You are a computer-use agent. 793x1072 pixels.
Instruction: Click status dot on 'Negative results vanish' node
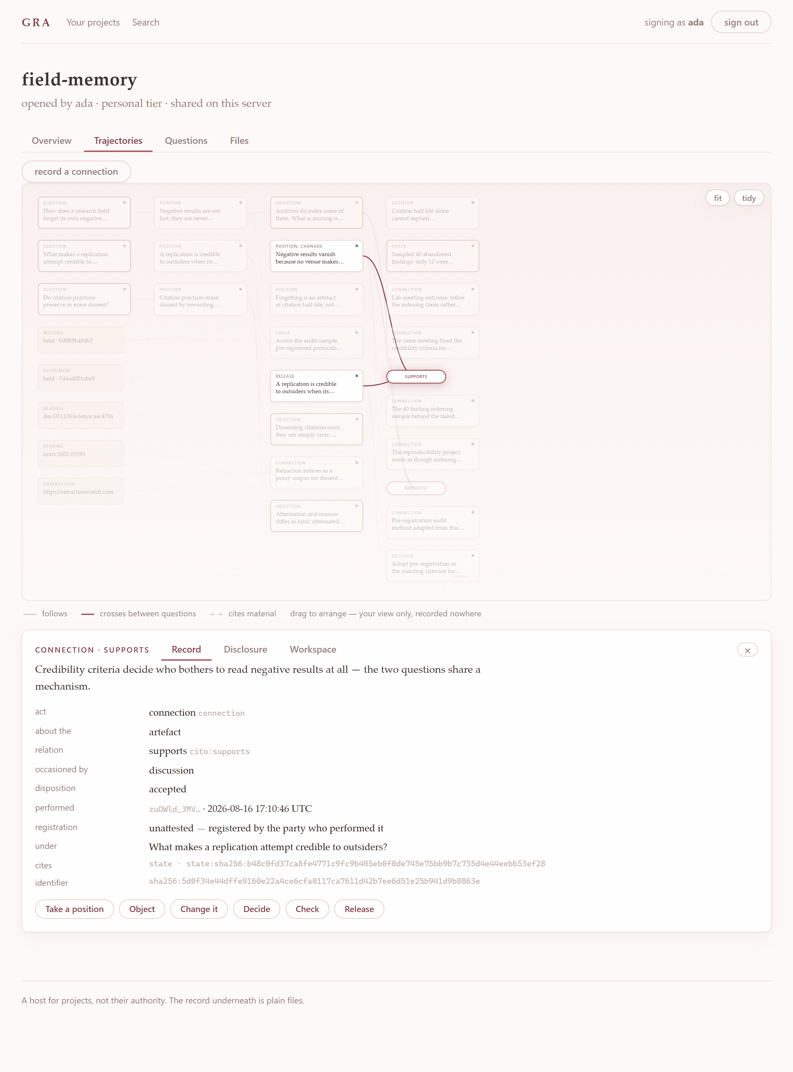[357, 246]
